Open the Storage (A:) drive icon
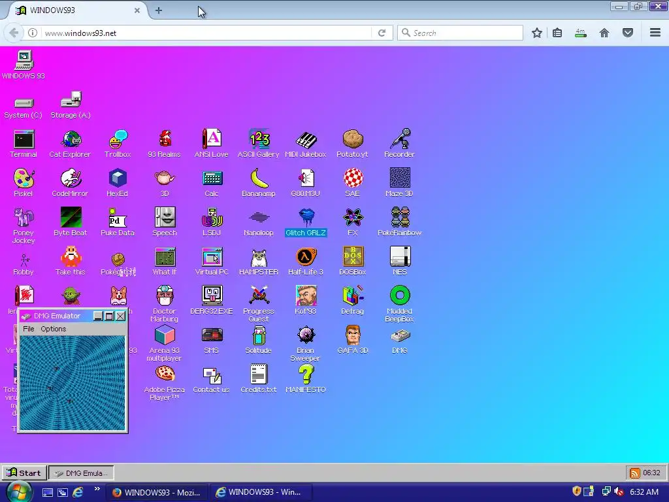Image resolution: width=669 pixels, height=502 pixels. (71, 105)
